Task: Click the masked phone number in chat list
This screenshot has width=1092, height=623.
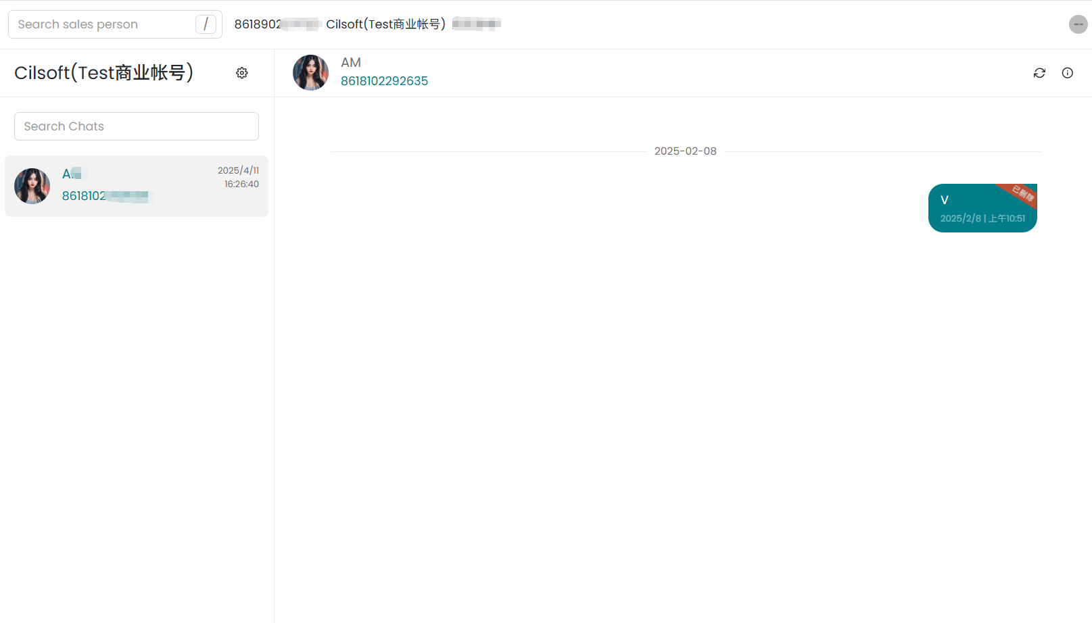Action: point(106,196)
